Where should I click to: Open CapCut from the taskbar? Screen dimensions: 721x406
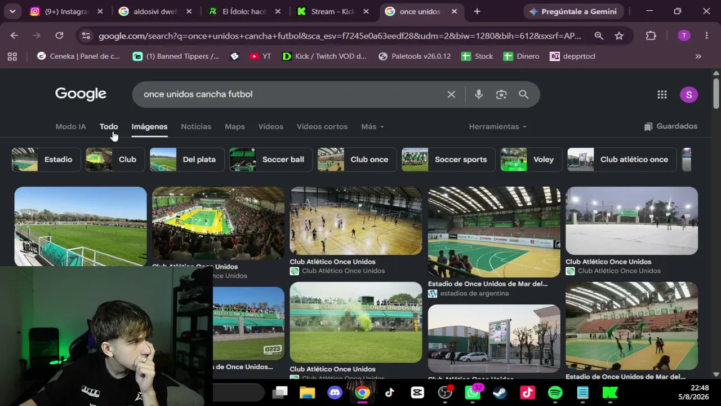(x=417, y=392)
